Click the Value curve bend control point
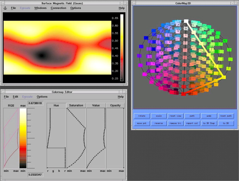This screenshot has height=181, width=239. 105,148
